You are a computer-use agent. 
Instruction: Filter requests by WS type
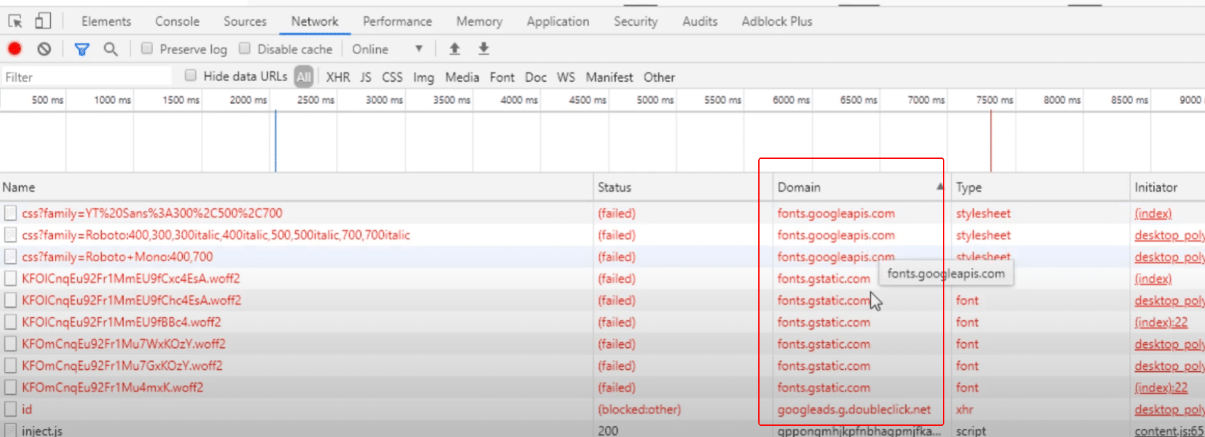pyautogui.click(x=566, y=77)
